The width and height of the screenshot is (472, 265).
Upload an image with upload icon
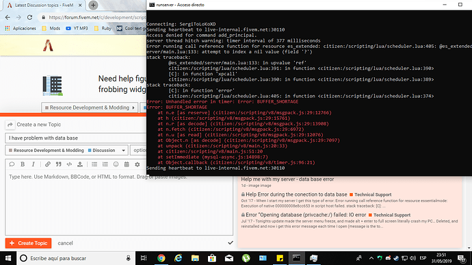click(x=80, y=164)
